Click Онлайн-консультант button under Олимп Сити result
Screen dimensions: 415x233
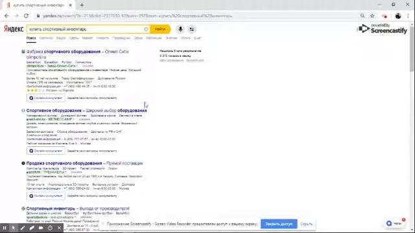(x=46, y=98)
